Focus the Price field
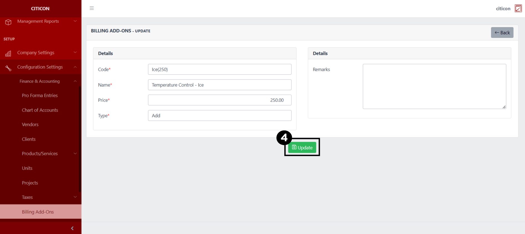Image resolution: width=525 pixels, height=234 pixels. click(x=219, y=100)
